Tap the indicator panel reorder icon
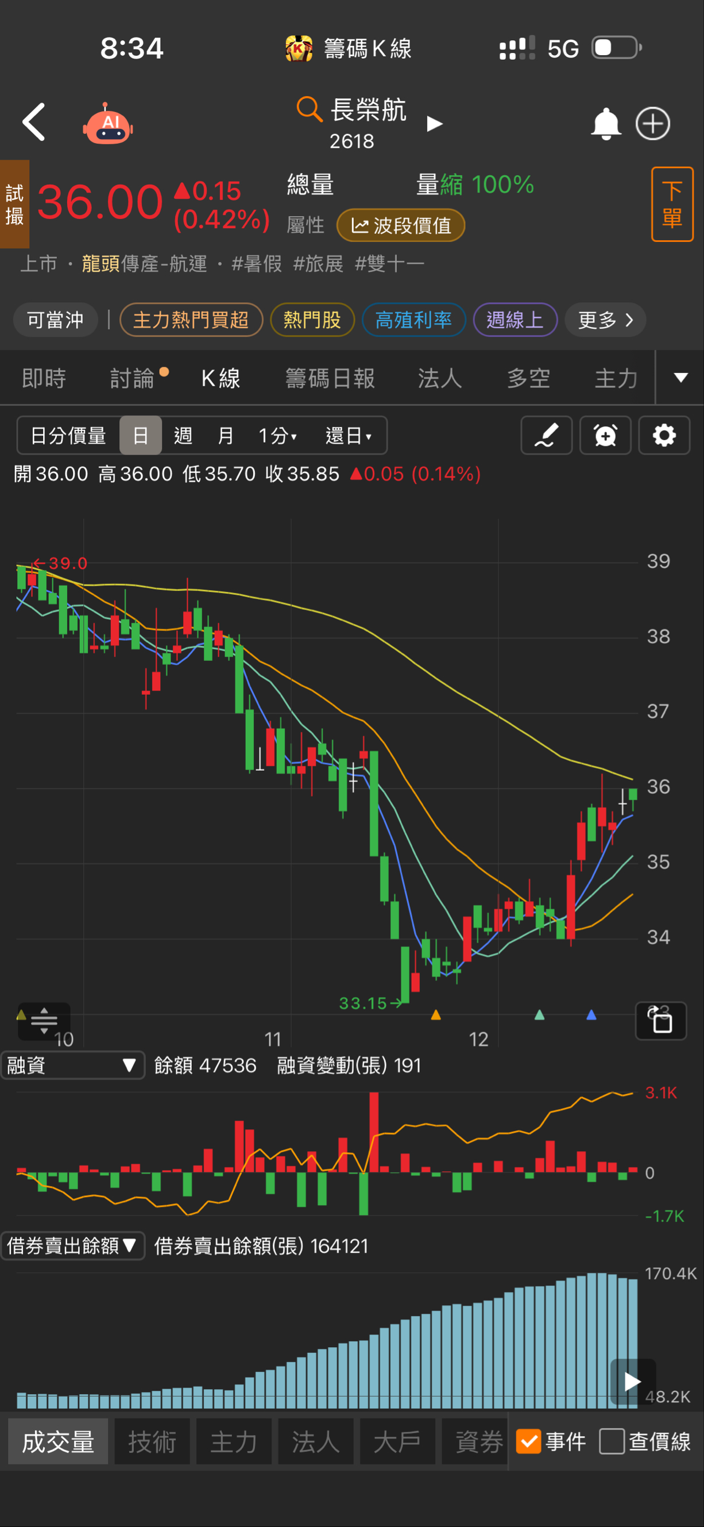The image size is (704, 1527). [44, 1021]
